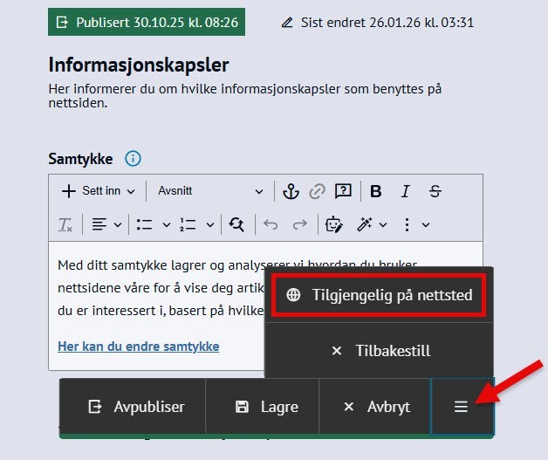
Task: Choose Tilbakestill from the popup menu
Action: (x=380, y=351)
